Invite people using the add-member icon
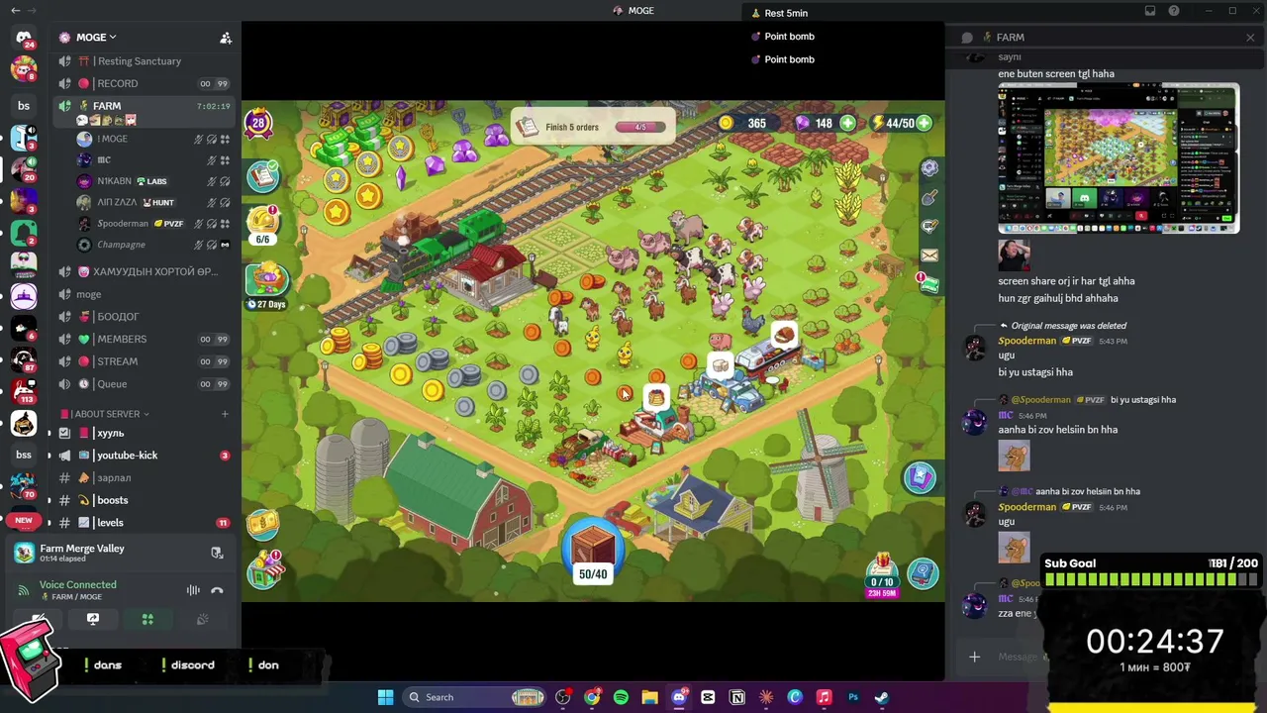Image resolution: width=1267 pixels, height=713 pixels. point(226,38)
